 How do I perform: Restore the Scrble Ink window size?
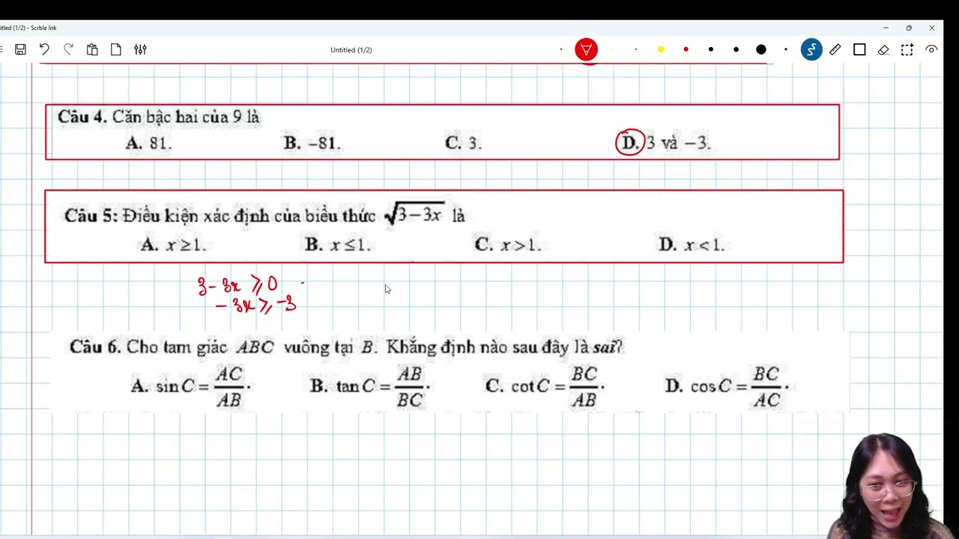(909, 28)
